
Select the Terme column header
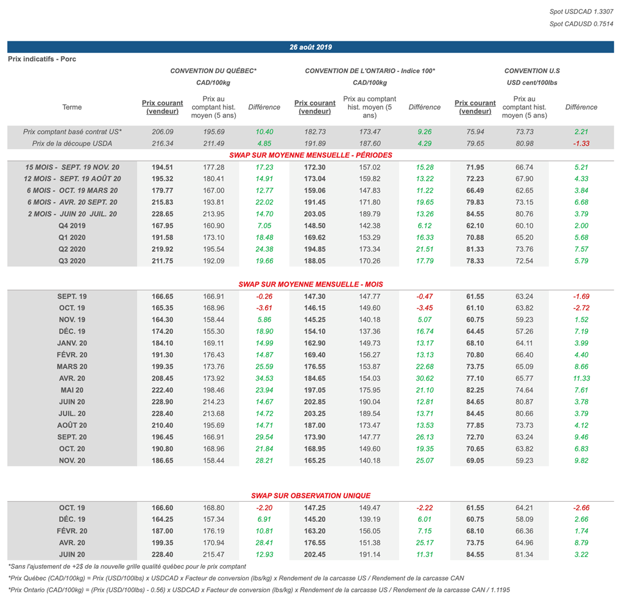pos(72,107)
